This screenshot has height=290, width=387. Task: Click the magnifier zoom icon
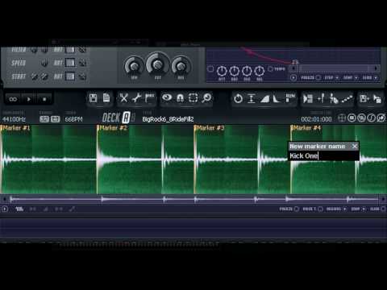coord(206,98)
